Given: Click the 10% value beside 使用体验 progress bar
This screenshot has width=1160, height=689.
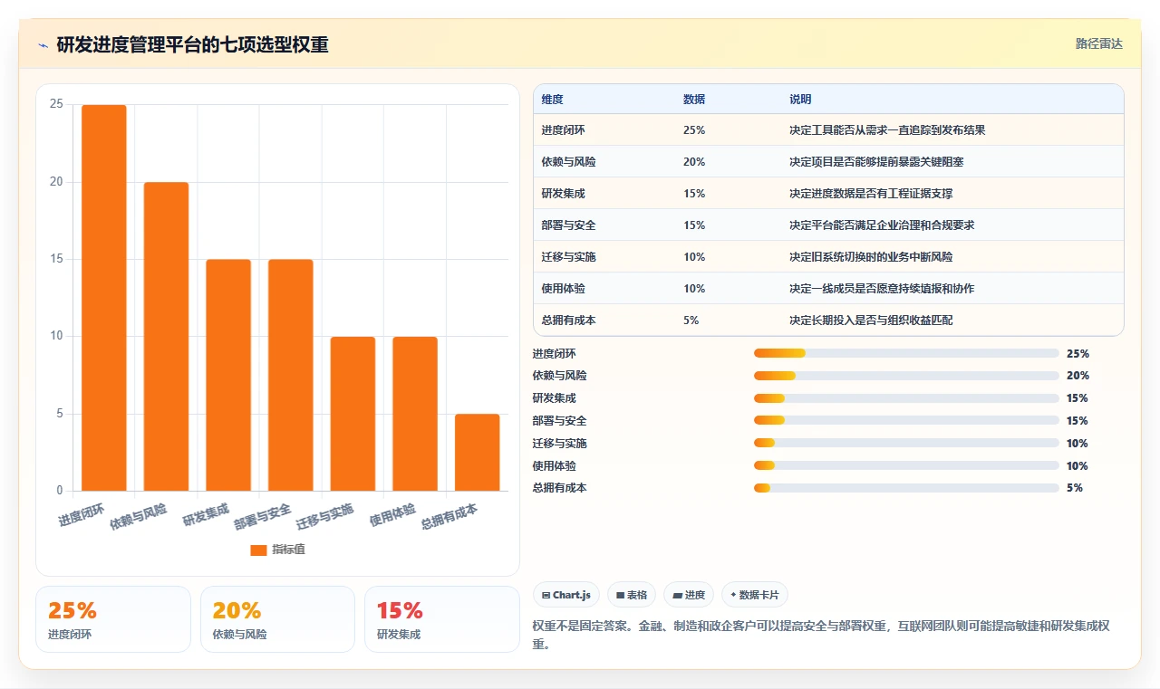Looking at the screenshot, I should (1078, 466).
